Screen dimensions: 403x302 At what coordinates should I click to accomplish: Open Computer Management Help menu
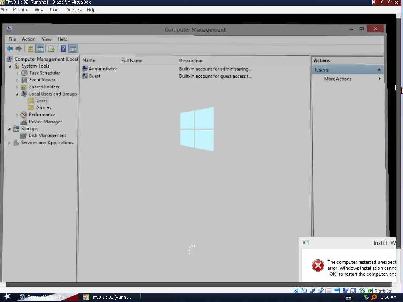(x=62, y=39)
